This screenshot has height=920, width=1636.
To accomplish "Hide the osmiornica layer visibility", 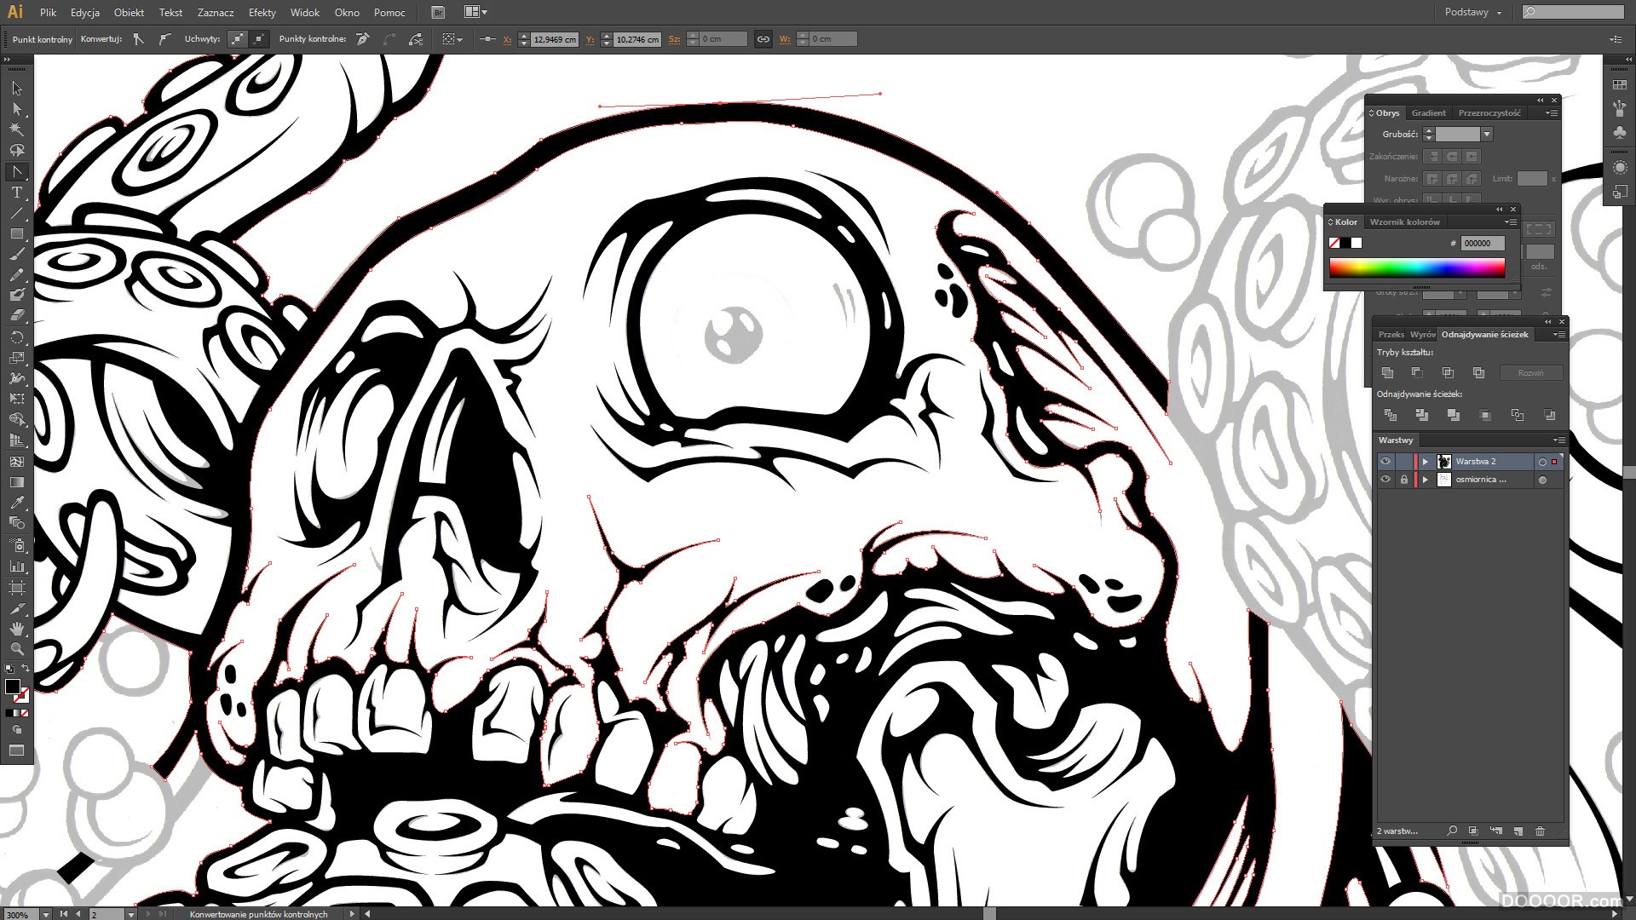I will (x=1385, y=480).
